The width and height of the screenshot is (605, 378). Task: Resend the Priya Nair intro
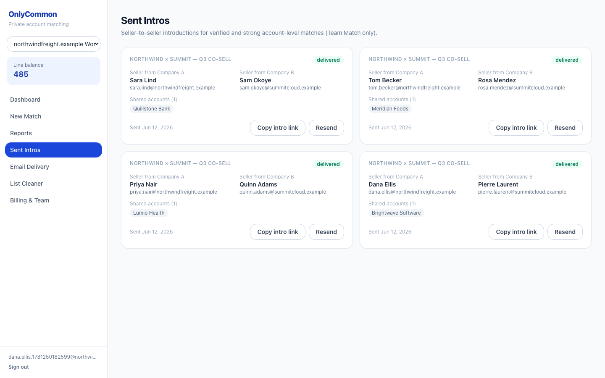326,232
